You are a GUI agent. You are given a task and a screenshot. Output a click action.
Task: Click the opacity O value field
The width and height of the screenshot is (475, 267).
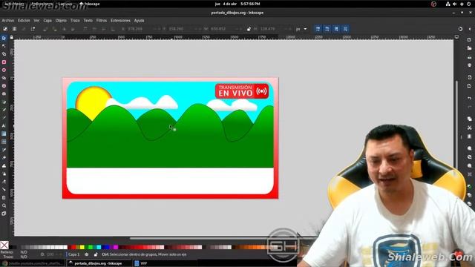(51, 254)
